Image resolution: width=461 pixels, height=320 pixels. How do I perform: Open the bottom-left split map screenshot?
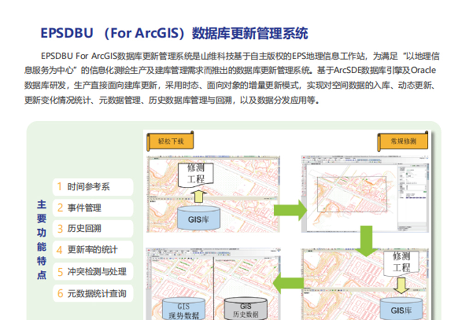(213, 284)
